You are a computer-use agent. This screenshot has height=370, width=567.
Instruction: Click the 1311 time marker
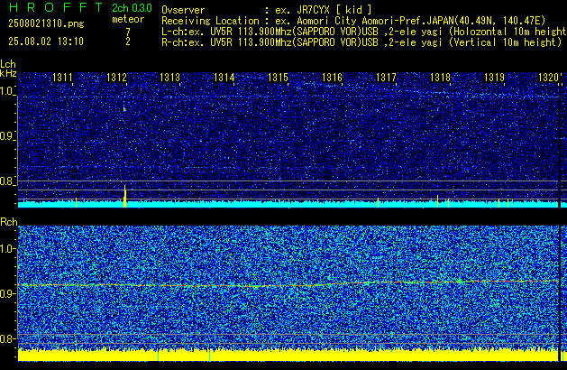[62, 78]
